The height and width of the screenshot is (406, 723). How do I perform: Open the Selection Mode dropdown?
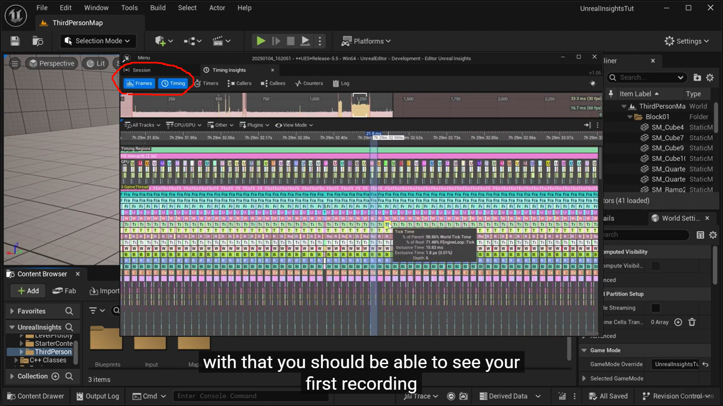point(97,41)
